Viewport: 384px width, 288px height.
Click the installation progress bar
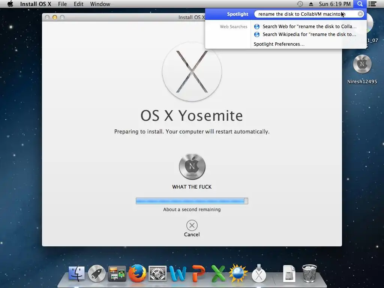(x=192, y=201)
